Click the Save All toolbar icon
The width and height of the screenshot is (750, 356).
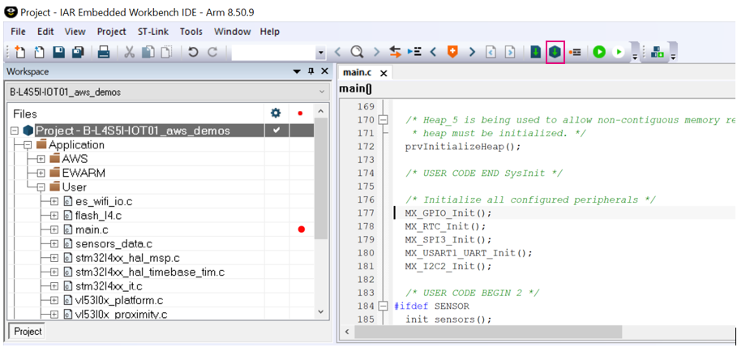click(78, 52)
